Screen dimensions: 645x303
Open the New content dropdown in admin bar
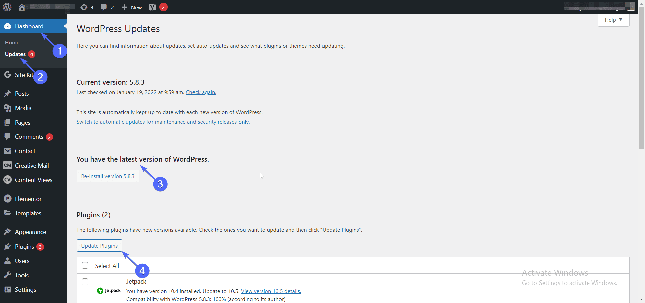coord(132,7)
